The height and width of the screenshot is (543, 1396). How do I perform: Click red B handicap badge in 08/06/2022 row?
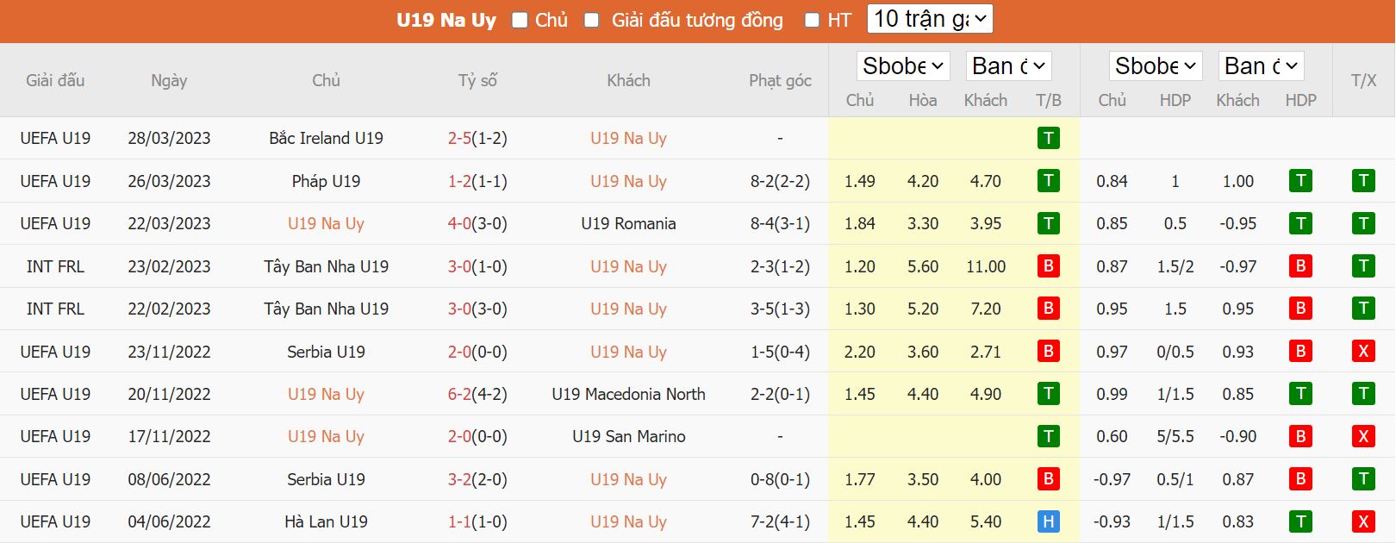(x=1300, y=479)
